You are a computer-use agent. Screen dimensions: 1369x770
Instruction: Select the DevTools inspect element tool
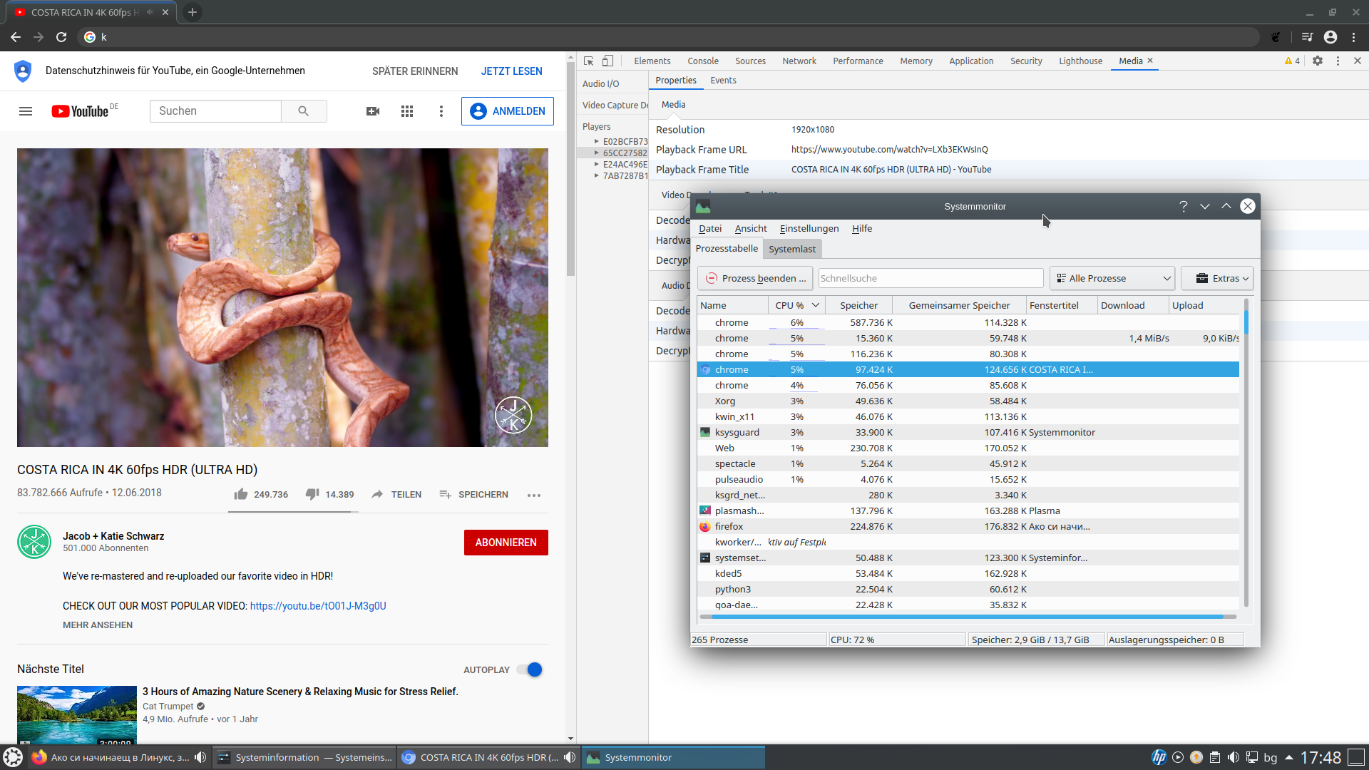(x=588, y=61)
